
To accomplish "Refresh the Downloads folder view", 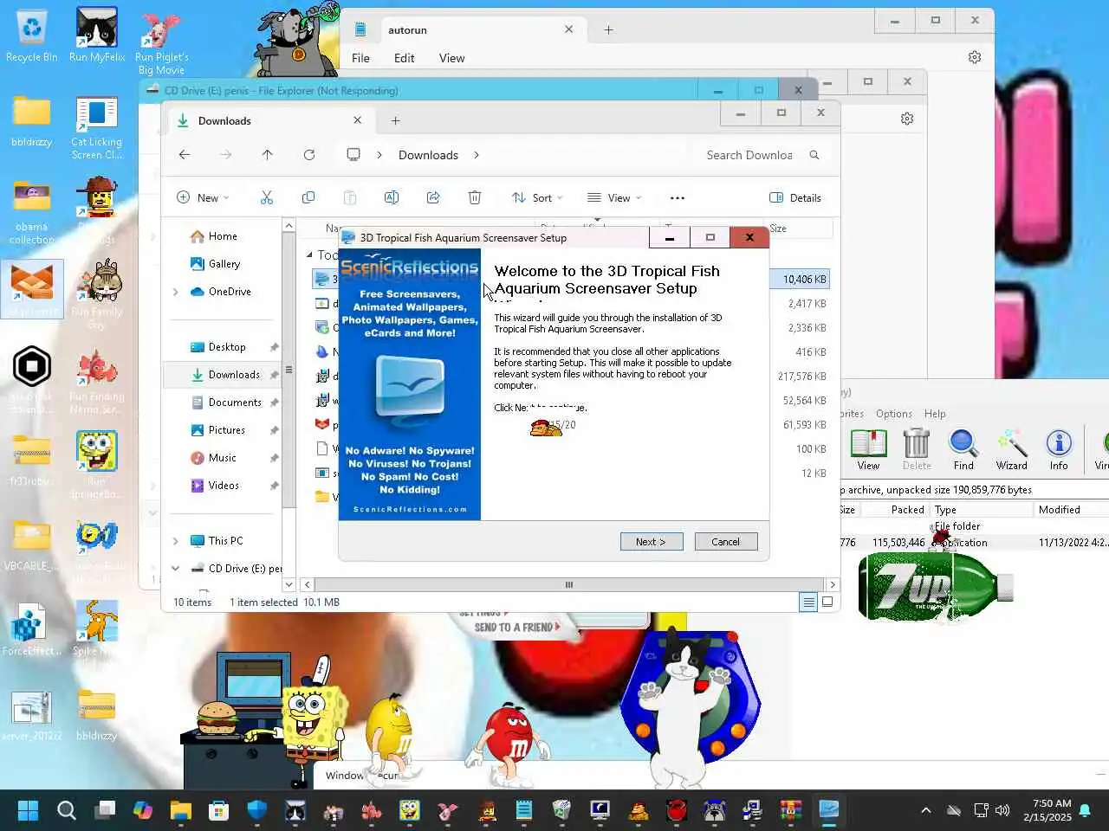I will pos(309,155).
